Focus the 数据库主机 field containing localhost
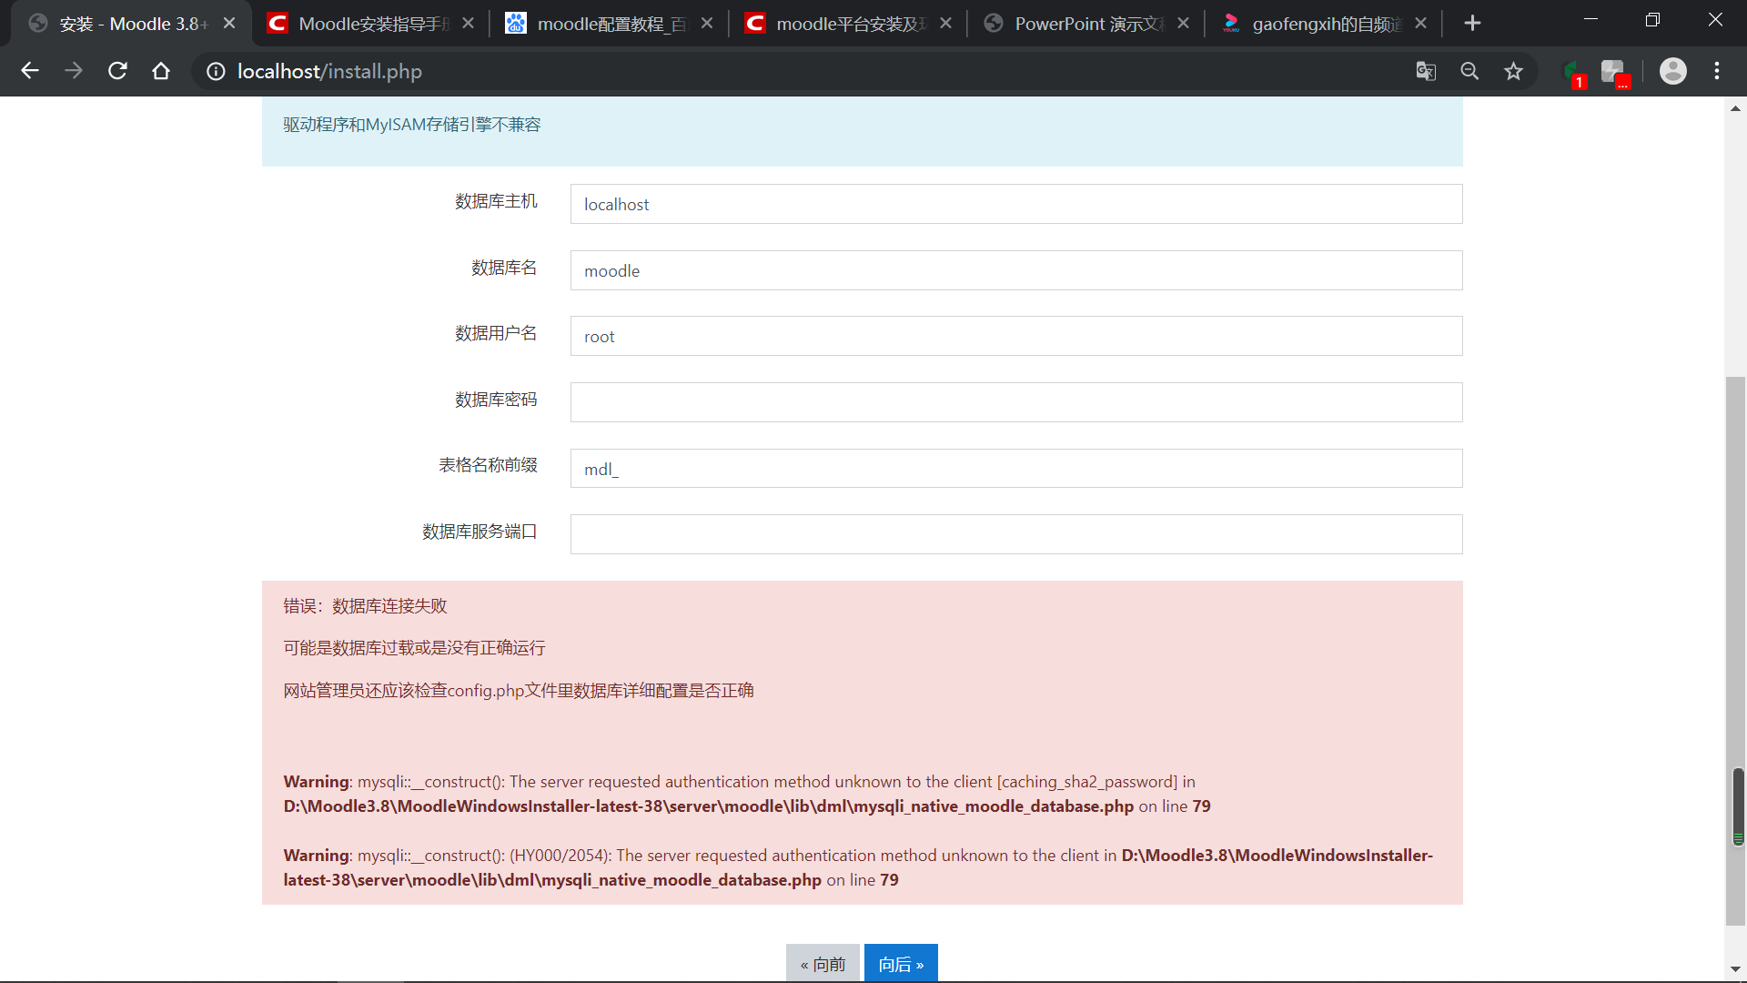 click(1016, 204)
